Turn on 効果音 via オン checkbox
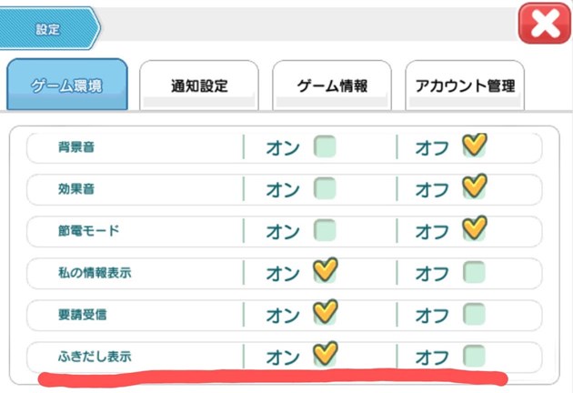573x393 pixels. point(325,188)
